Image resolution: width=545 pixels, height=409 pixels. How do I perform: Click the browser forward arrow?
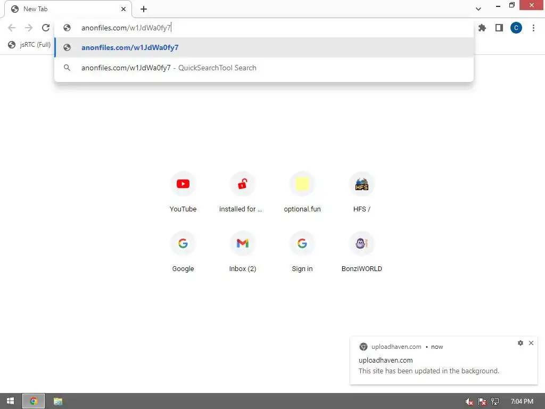pos(29,28)
